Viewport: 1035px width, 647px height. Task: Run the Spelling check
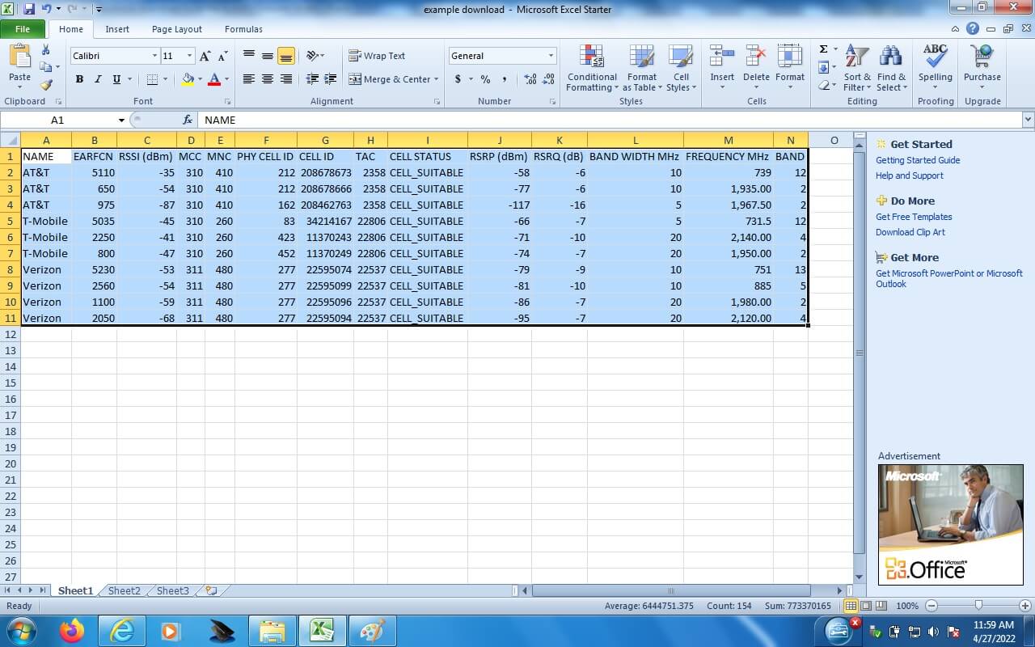(935, 58)
